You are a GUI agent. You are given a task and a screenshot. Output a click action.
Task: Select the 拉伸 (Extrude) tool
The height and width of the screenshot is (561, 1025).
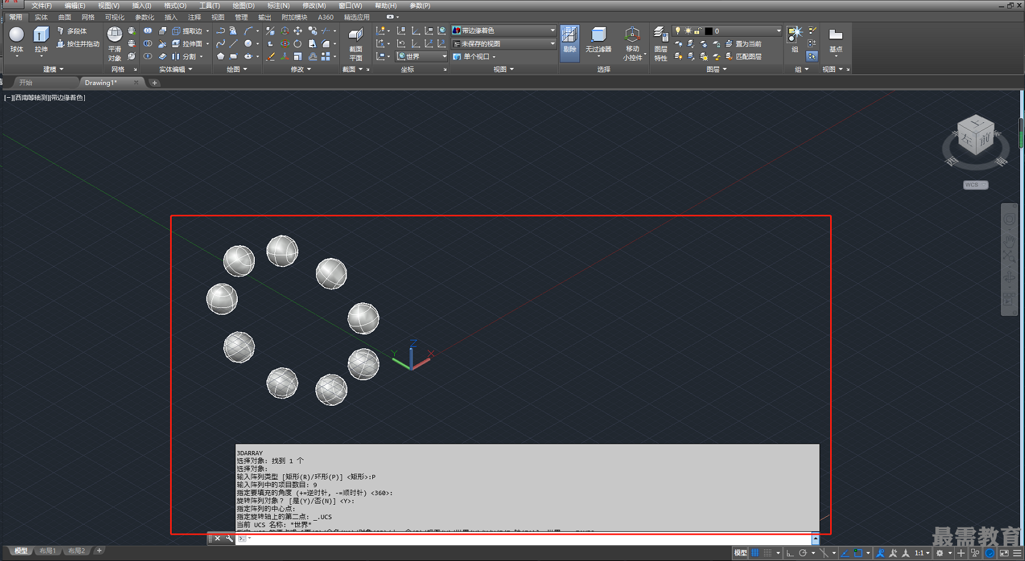tap(41, 40)
